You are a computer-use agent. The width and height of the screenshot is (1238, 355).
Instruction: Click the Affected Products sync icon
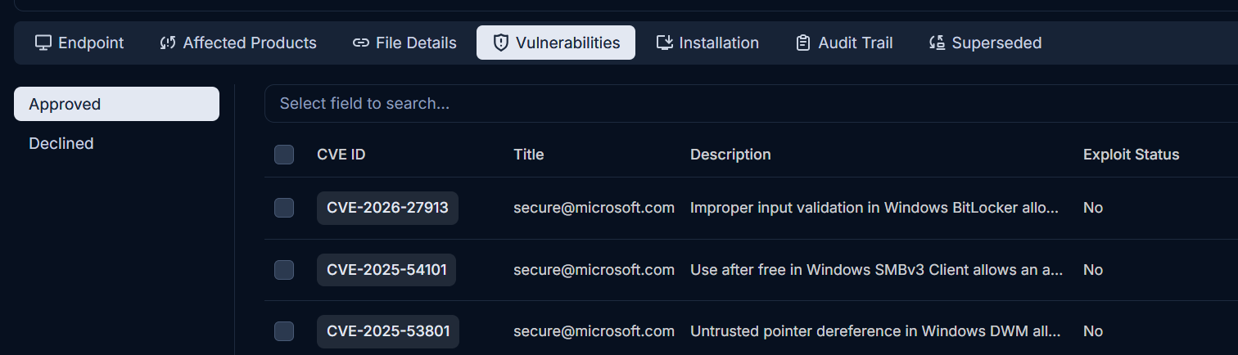coord(168,43)
